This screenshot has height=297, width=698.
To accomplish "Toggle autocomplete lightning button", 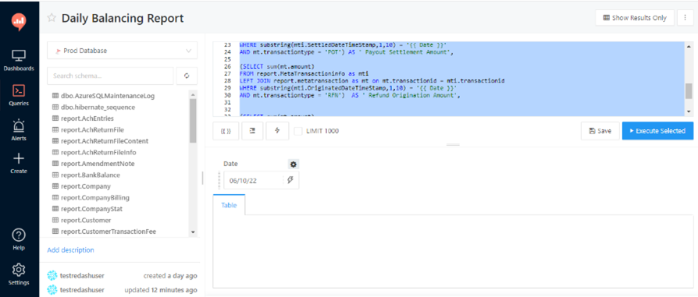I will pos(277,131).
